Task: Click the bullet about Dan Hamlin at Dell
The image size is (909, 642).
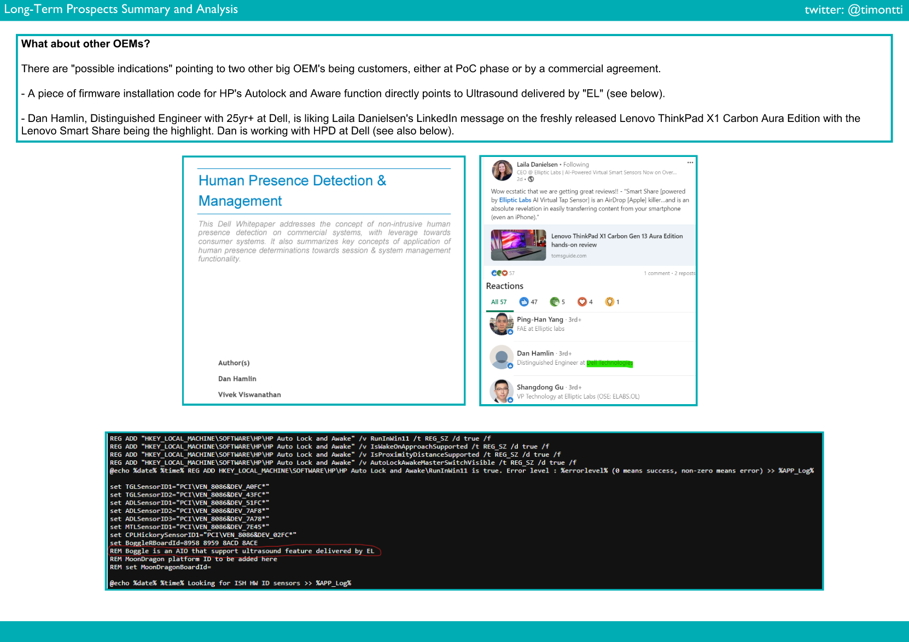Action: (441, 125)
